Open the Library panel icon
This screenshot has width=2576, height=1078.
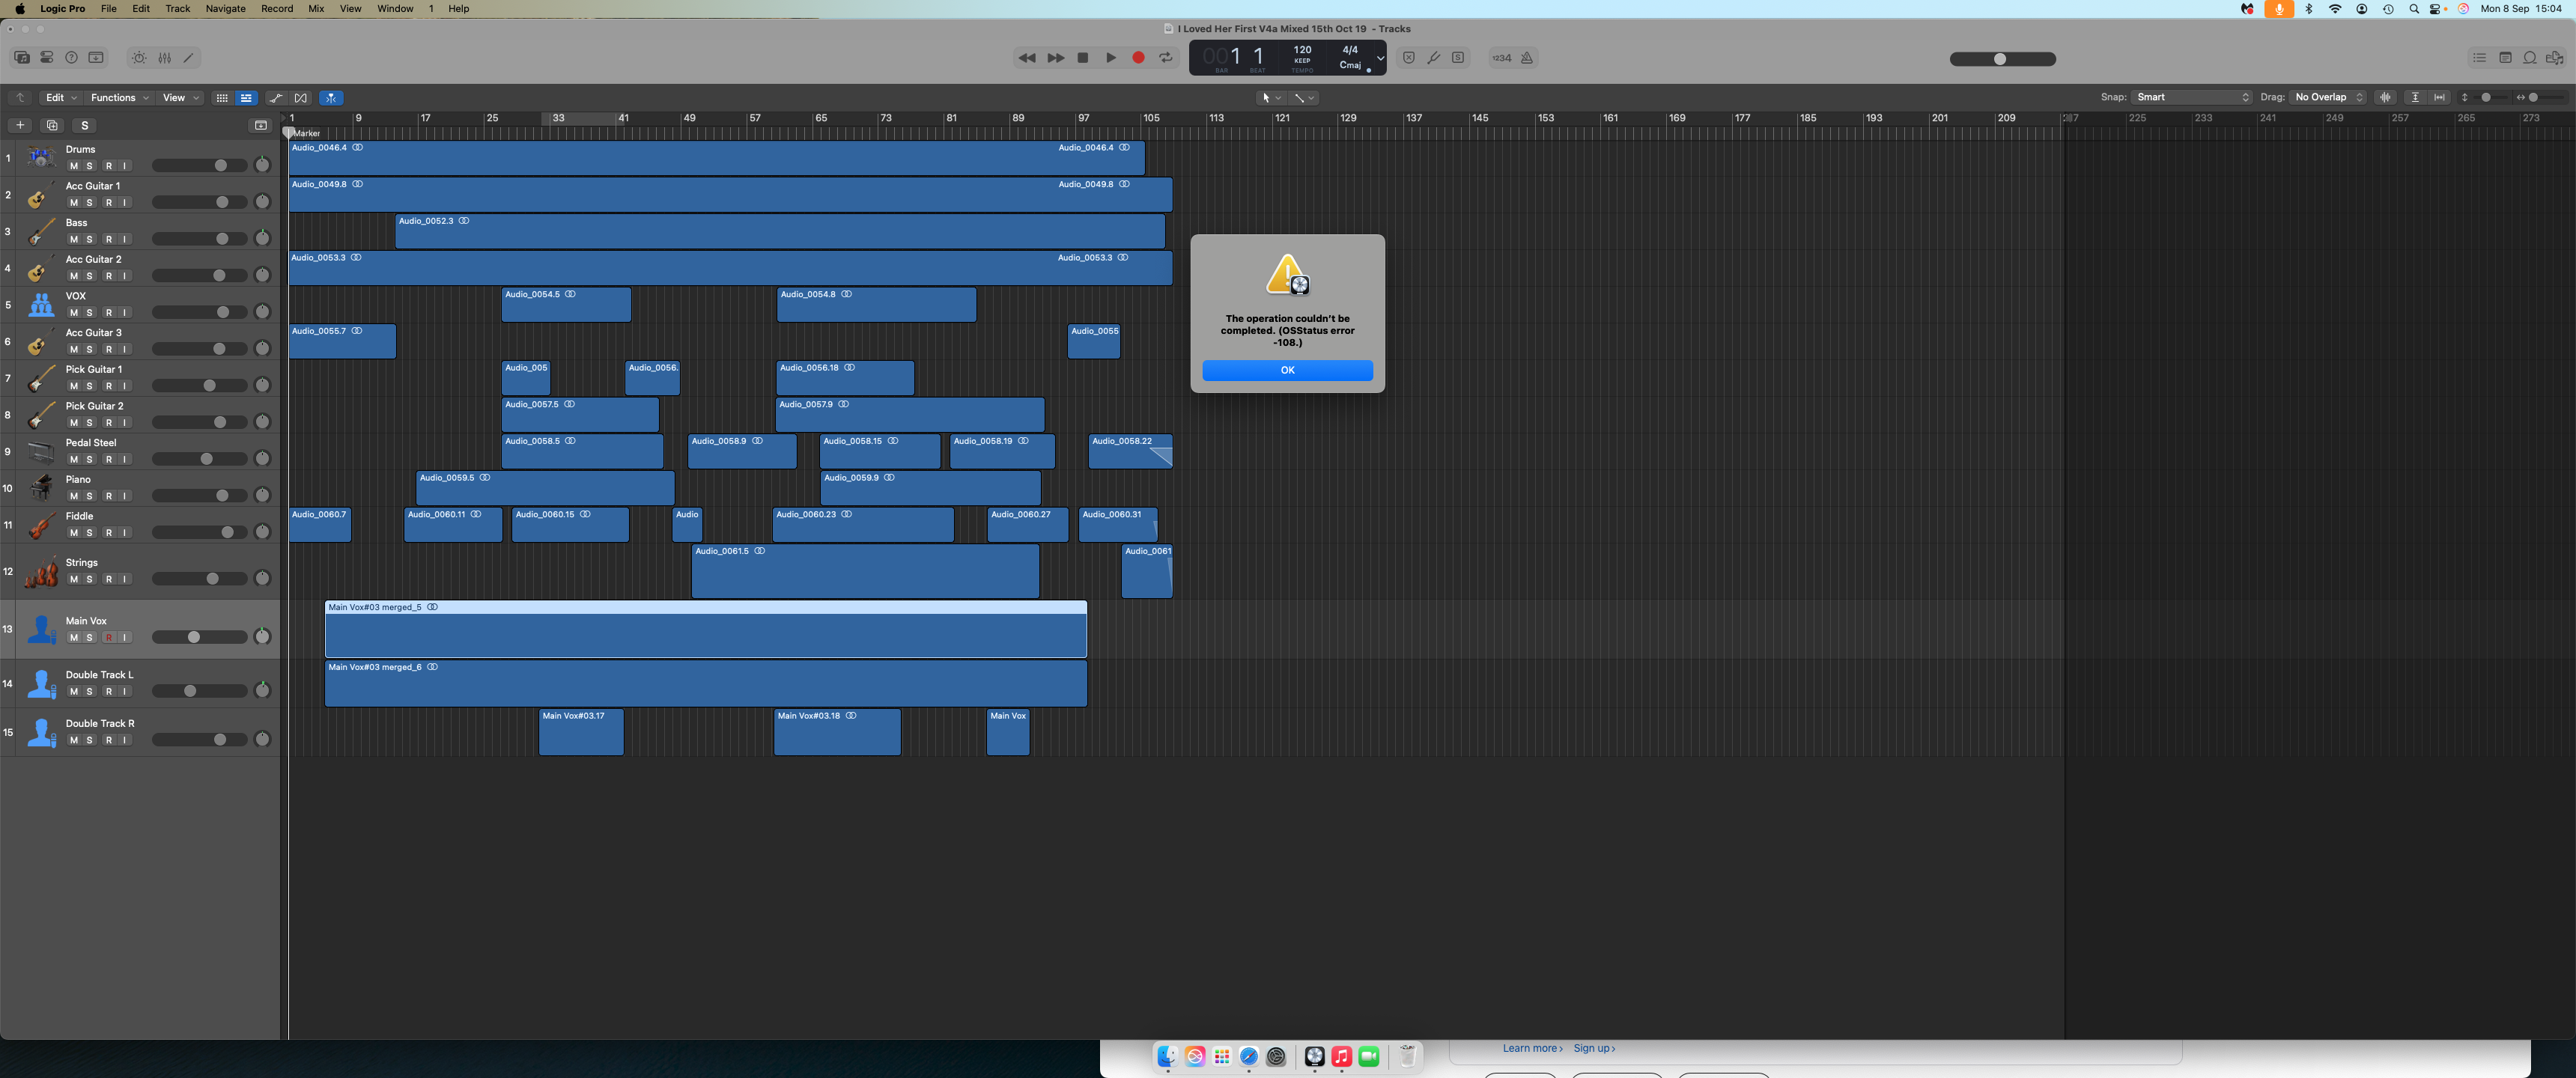tap(21, 58)
